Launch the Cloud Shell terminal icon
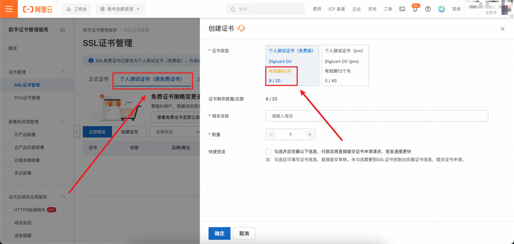Image resolution: width=514 pixels, height=244 pixels. (x=402, y=9)
